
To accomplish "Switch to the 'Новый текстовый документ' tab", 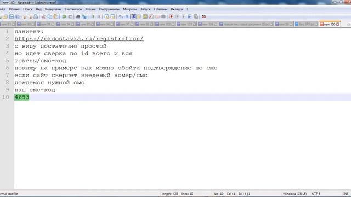I will click(x=246, y=24).
